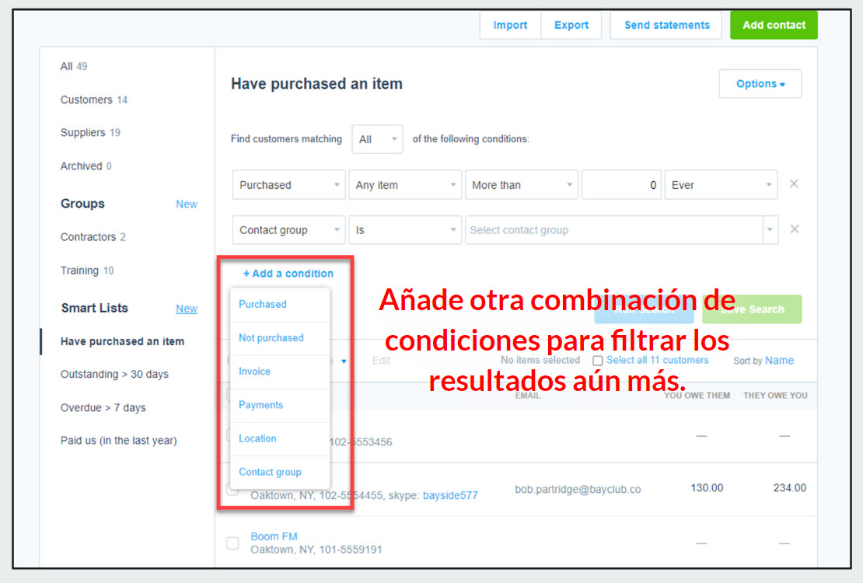Viewport: 863px width, 583px height.
Task: Open the Select contact group dropdown arrow
Action: point(770,230)
